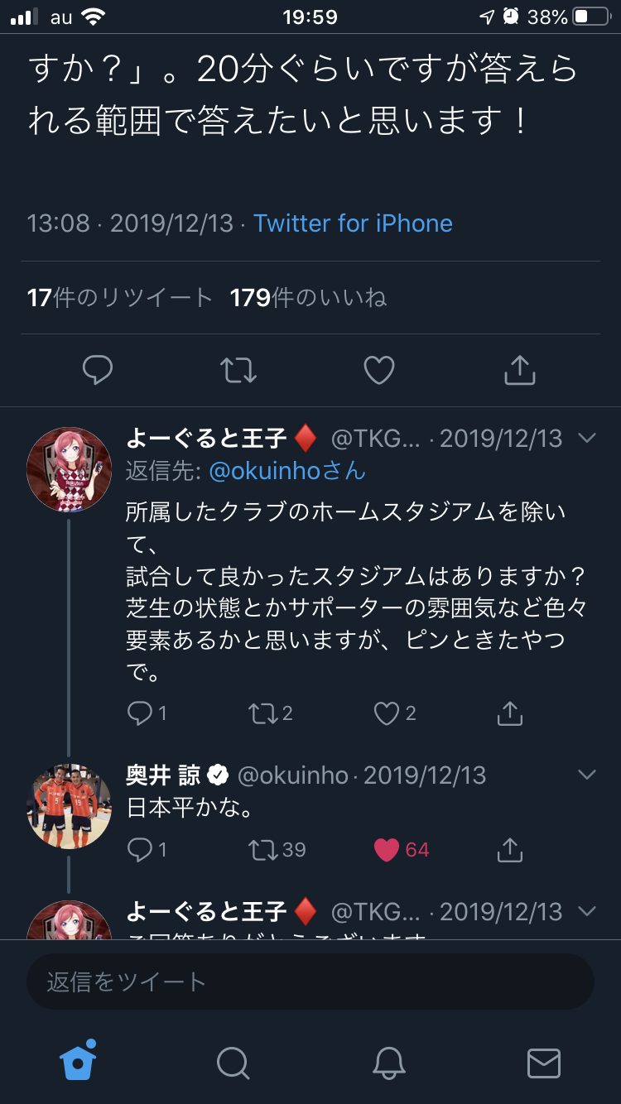Like the main tweet
This screenshot has height=1104, width=621.
(x=379, y=370)
